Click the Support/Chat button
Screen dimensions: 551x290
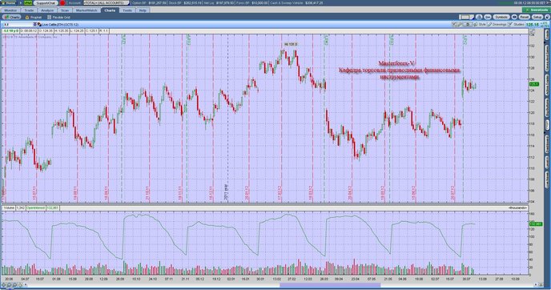coord(46,3)
